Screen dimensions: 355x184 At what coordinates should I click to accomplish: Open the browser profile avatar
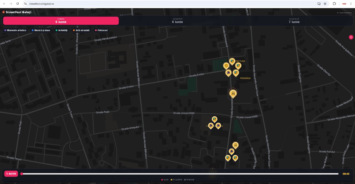point(344,4)
